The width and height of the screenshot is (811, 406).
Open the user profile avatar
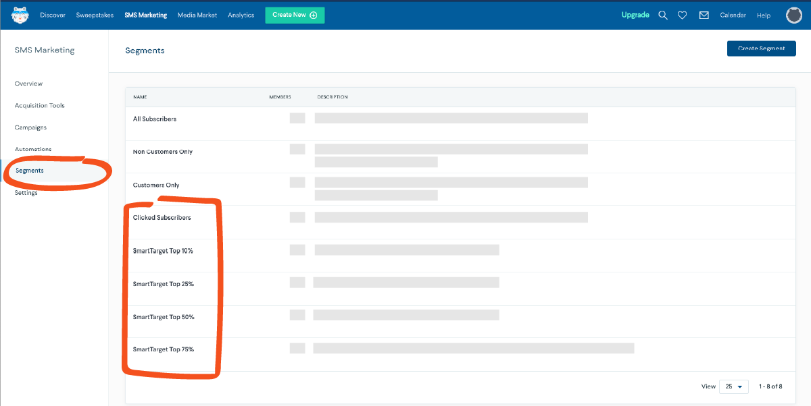(794, 15)
